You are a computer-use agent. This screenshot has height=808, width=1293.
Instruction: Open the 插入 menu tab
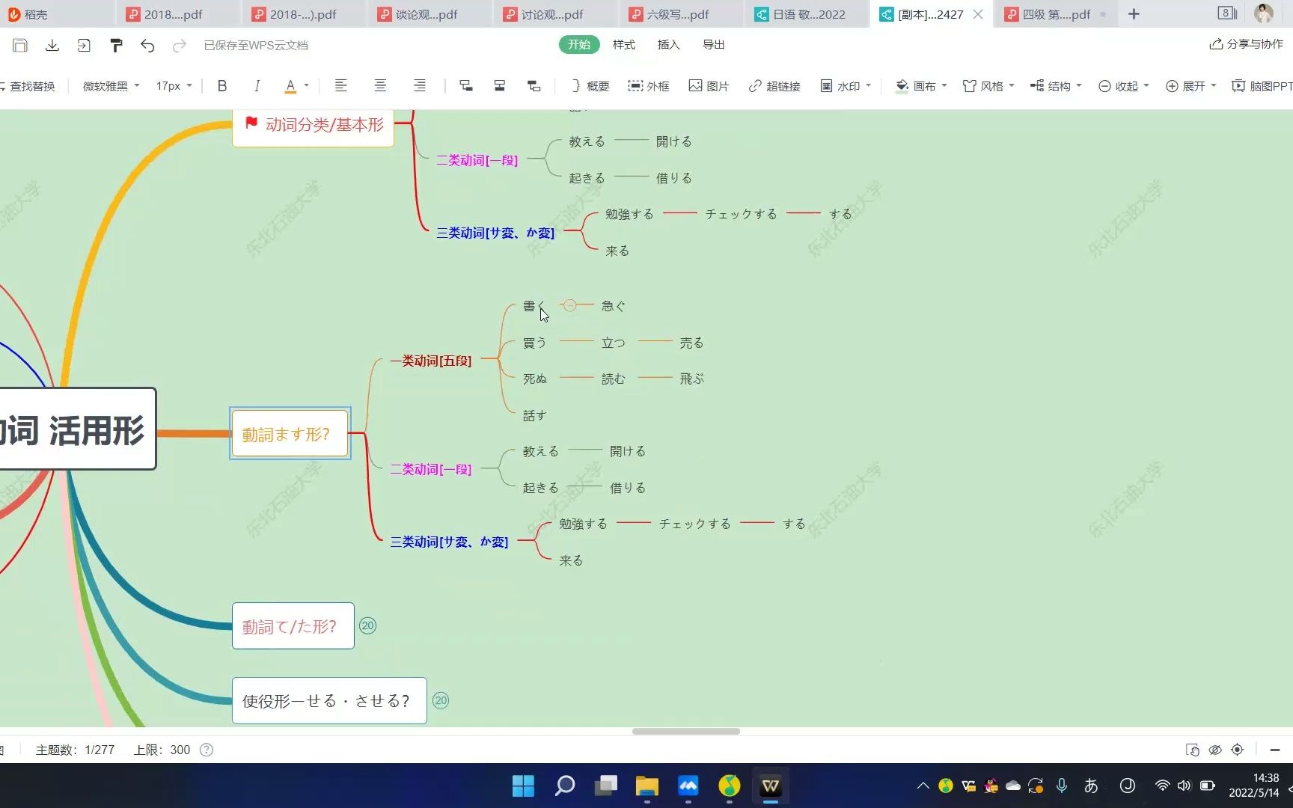tap(668, 44)
